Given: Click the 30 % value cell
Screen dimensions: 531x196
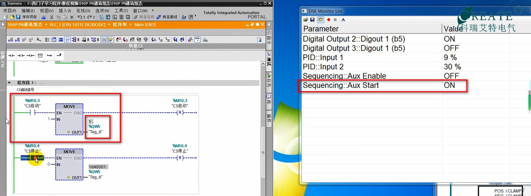Looking at the screenshot, I should pyautogui.click(x=476, y=67).
